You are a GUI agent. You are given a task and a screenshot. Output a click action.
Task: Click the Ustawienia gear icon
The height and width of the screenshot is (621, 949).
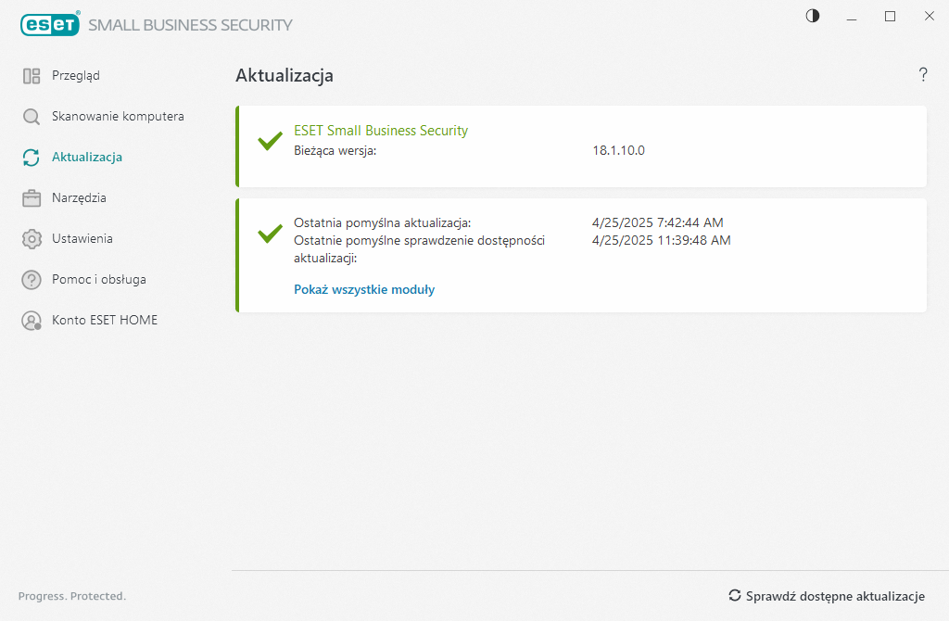32,239
